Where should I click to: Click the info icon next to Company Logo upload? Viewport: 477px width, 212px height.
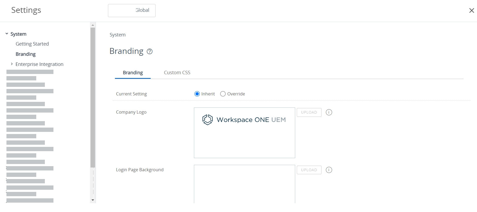pos(329,112)
